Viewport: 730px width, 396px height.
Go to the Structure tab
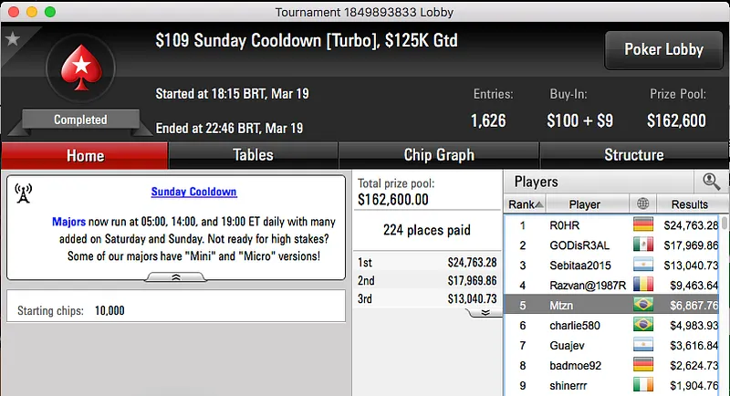pos(633,155)
